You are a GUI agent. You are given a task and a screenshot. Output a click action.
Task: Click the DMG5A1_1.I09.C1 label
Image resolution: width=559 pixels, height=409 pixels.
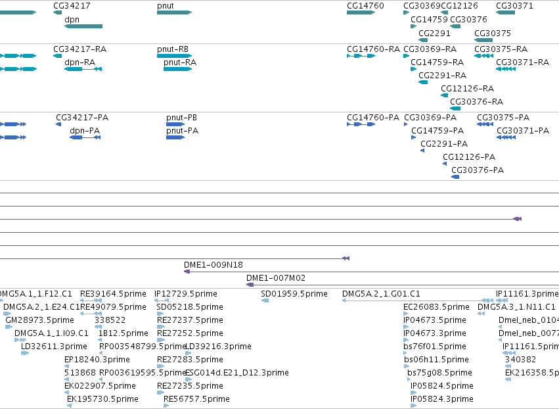click(x=51, y=333)
